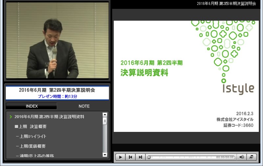Click the プレゼン時間：約13分 duration text
263x166 pixels.
[x=57, y=96]
